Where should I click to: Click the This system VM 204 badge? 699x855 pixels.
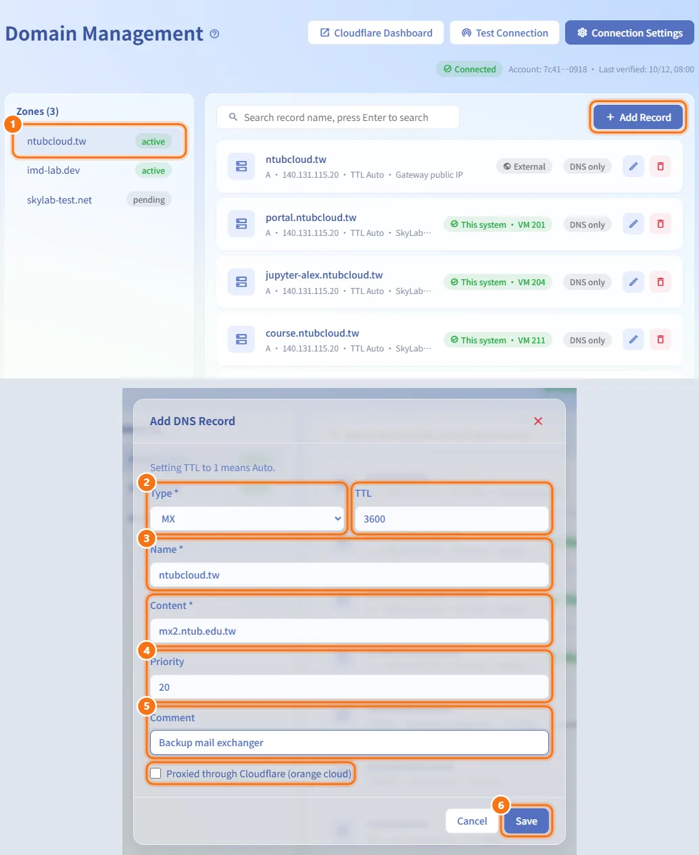pyautogui.click(x=498, y=282)
